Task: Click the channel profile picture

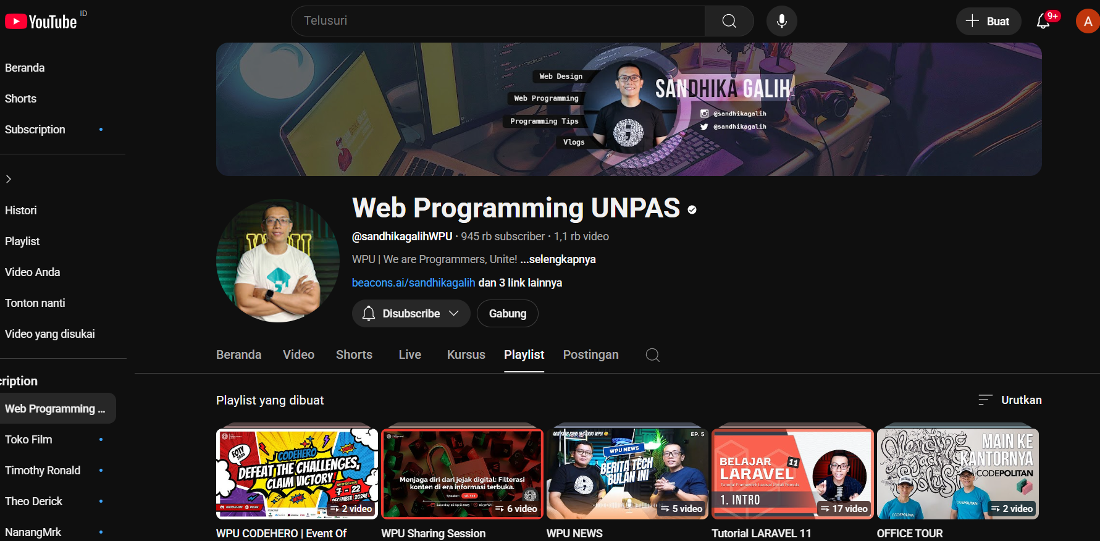Action: [x=278, y=261]
